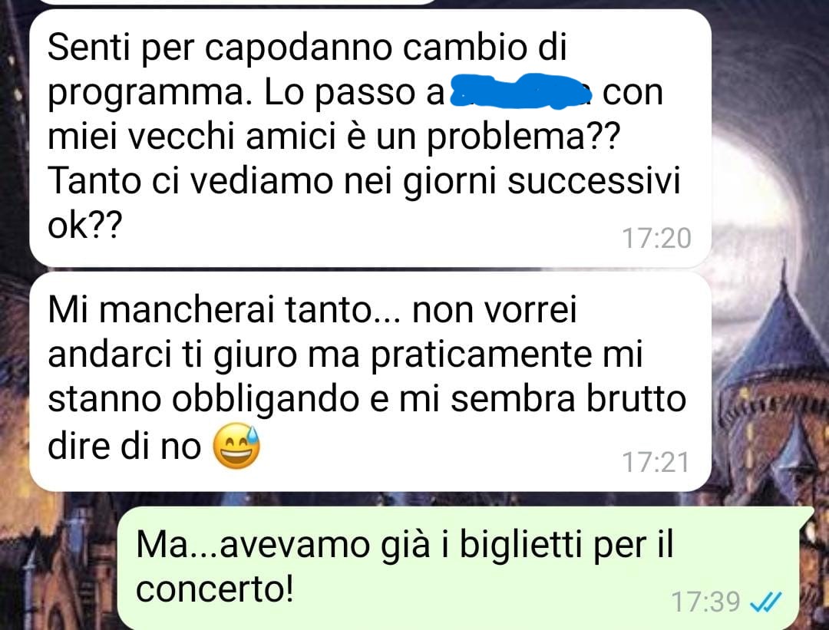Tap the 17:39 timestamp on green bubble
829x630 pixels.
[705, 602]
